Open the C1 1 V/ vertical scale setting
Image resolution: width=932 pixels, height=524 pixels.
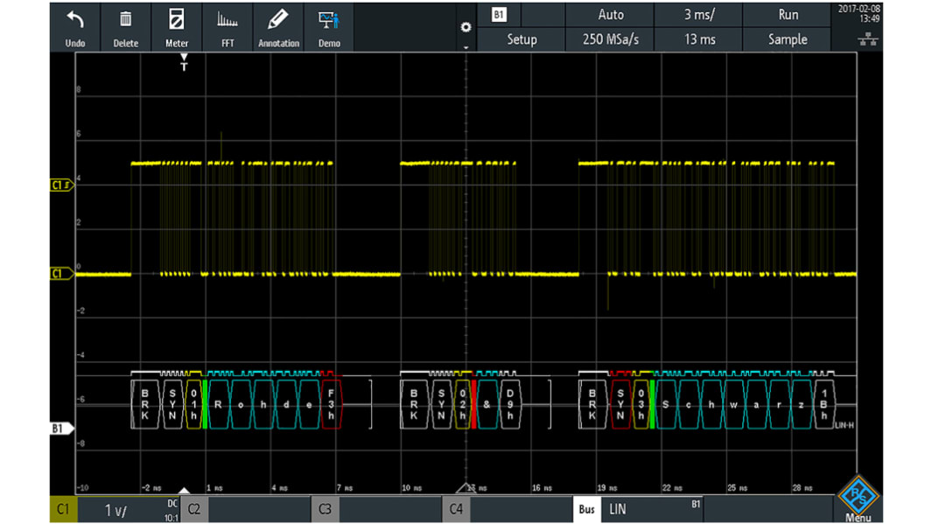tap(129, 509)
